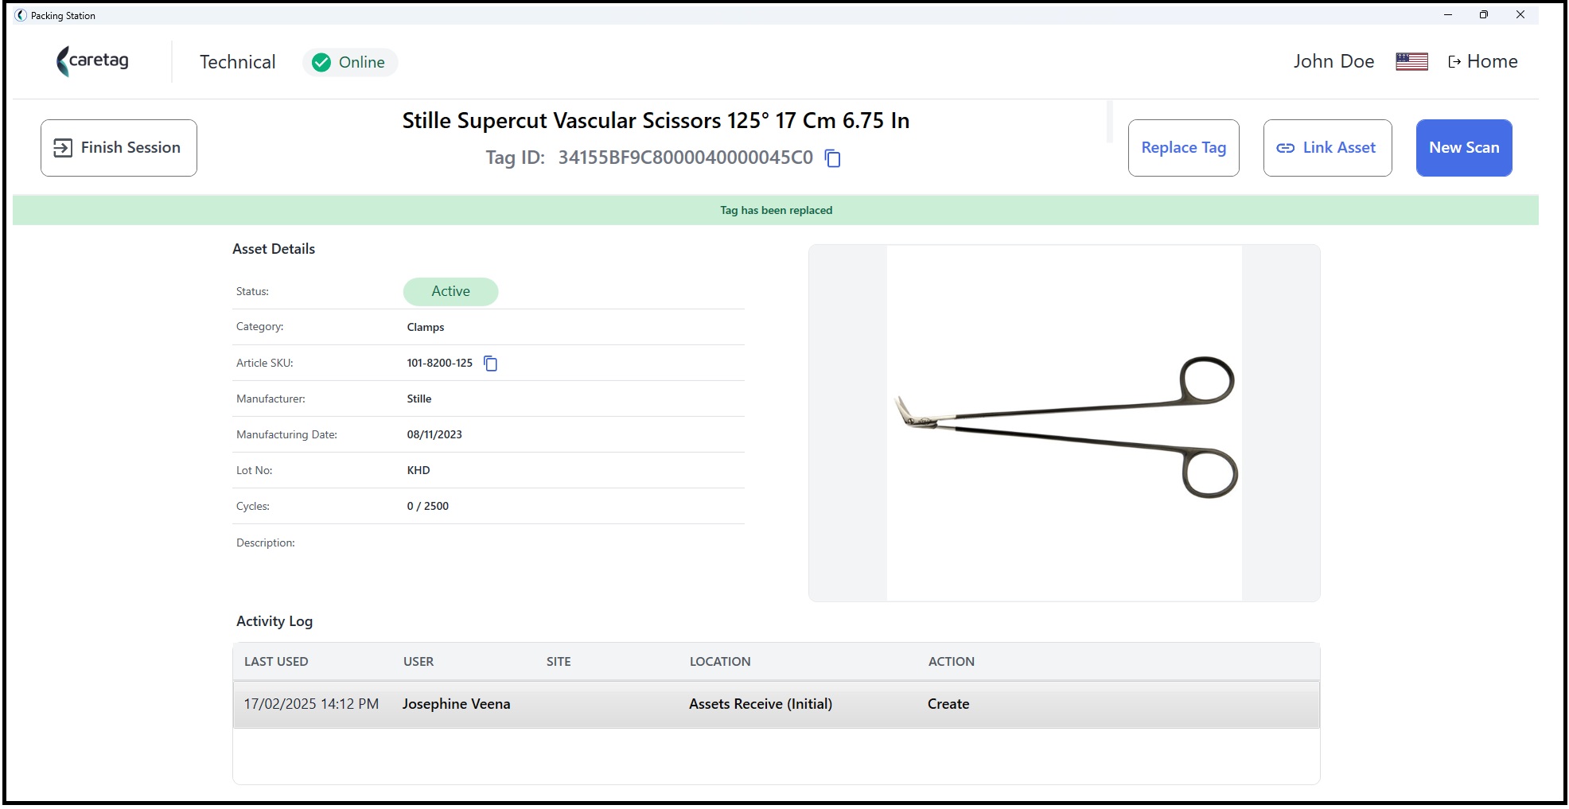Click the Active status badge

(x=450, y=291)
